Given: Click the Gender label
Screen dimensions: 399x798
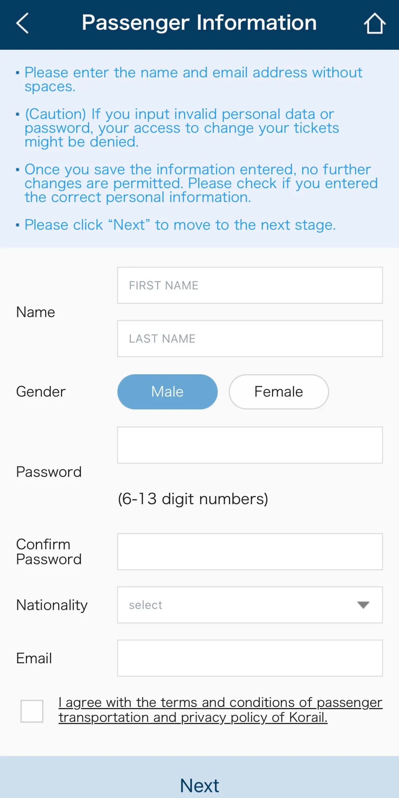Looking at the screenshot, I should click(41, 392).
